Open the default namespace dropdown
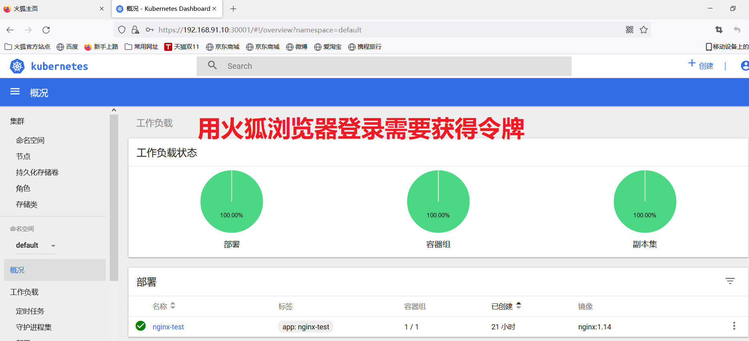This screenshot has height=341, width=749. [x=36, y=245]
